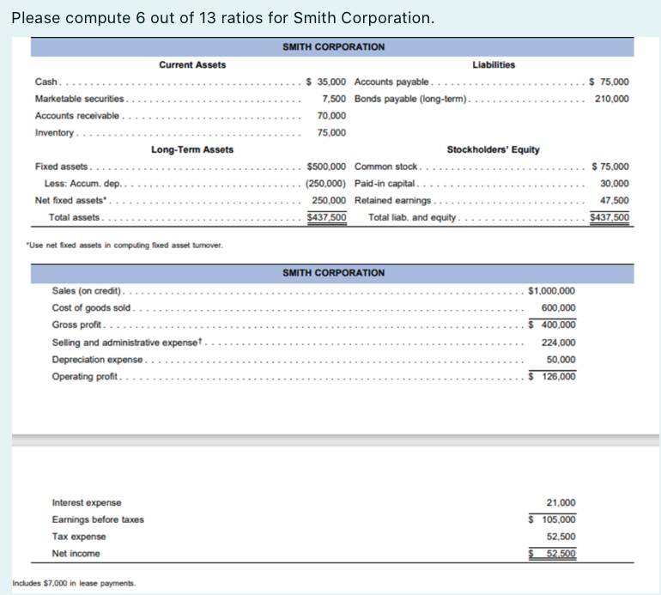Click the 50,000 depreciation value
The height and width of the screenshot is (595, 661).
coord(561,360)
